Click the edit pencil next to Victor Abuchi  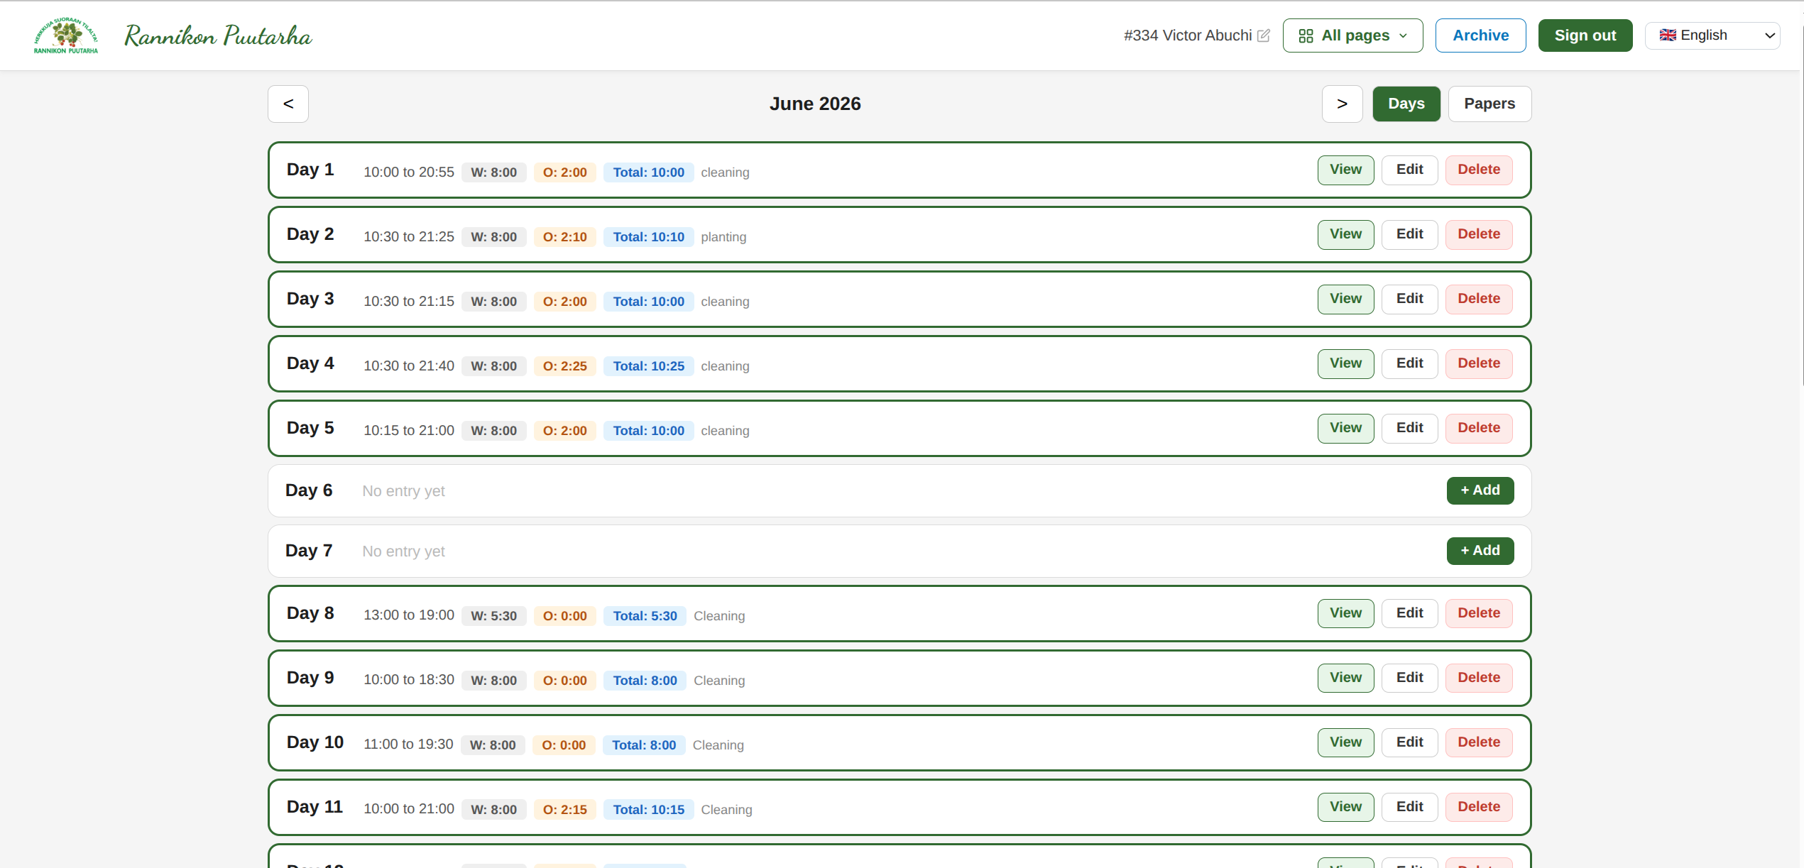(1264, 35)
